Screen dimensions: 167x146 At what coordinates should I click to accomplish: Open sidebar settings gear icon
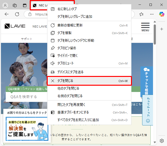pyautogui.click(x=162, y=141)
